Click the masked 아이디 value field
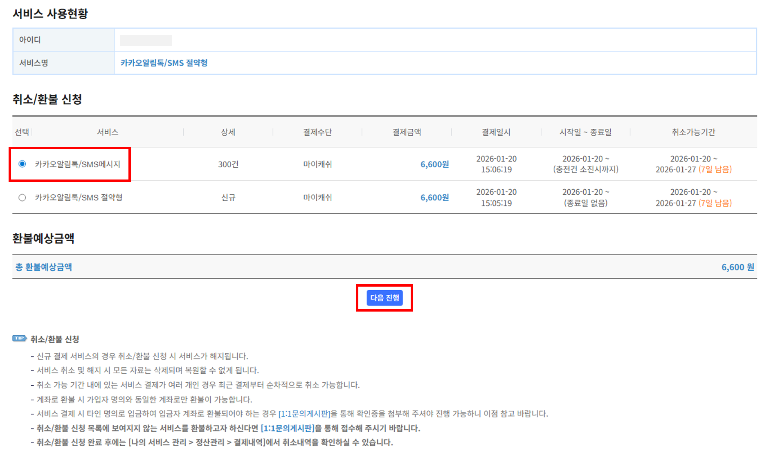The width and height of the screenshot is (769, 460). click(146, 40)
